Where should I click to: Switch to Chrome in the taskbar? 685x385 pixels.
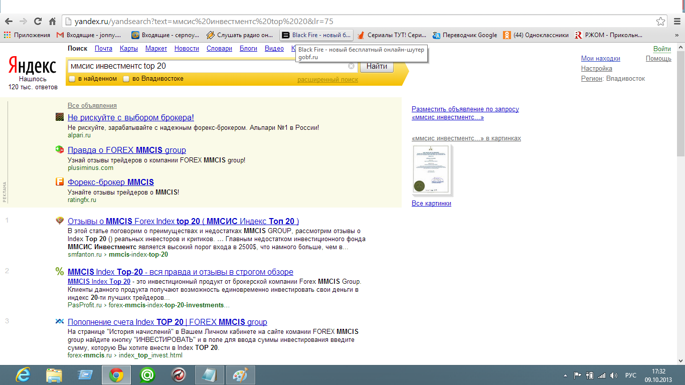tap(116, 375)
